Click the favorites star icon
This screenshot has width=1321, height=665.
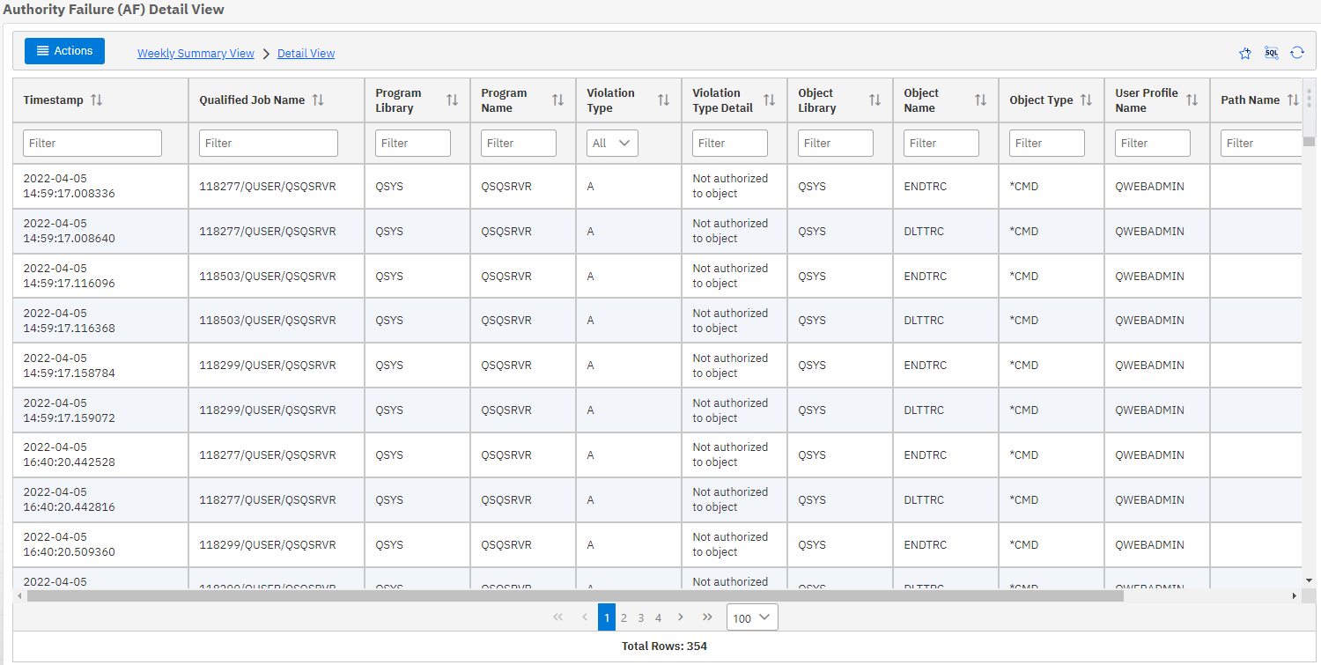[1244, 54]
